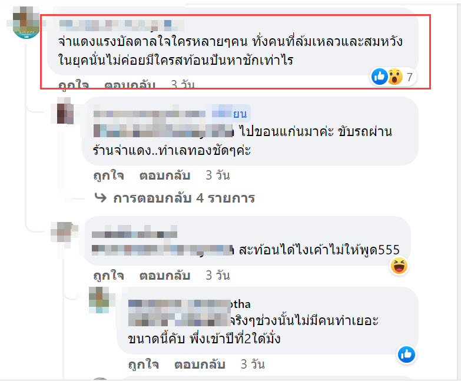Click ตอบกลับ under the 555 comment
Viewport: 461px width, 381px height.
165,276
